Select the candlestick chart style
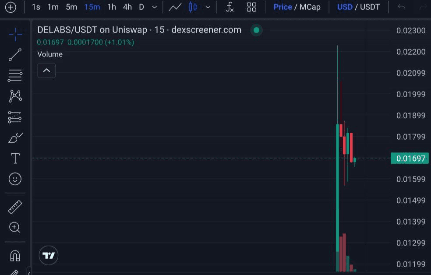This screenshot has width=431, height=275. point(193,7)
